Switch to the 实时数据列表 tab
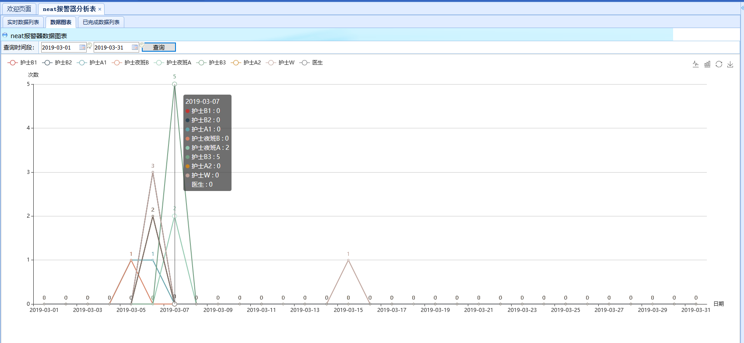 [x=23, y=22]
